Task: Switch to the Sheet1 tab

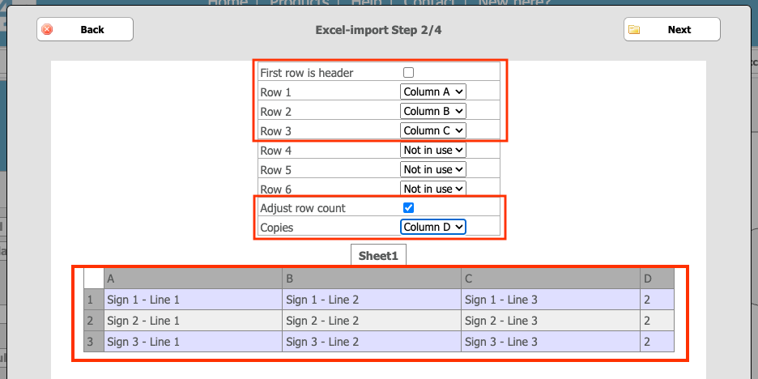Action: coord(378,255)
